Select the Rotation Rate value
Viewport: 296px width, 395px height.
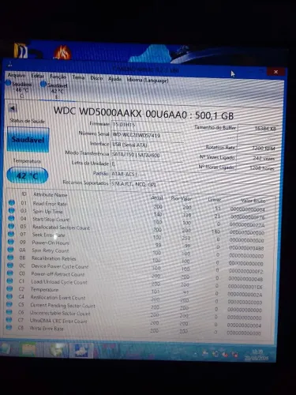tap(257, 149)
